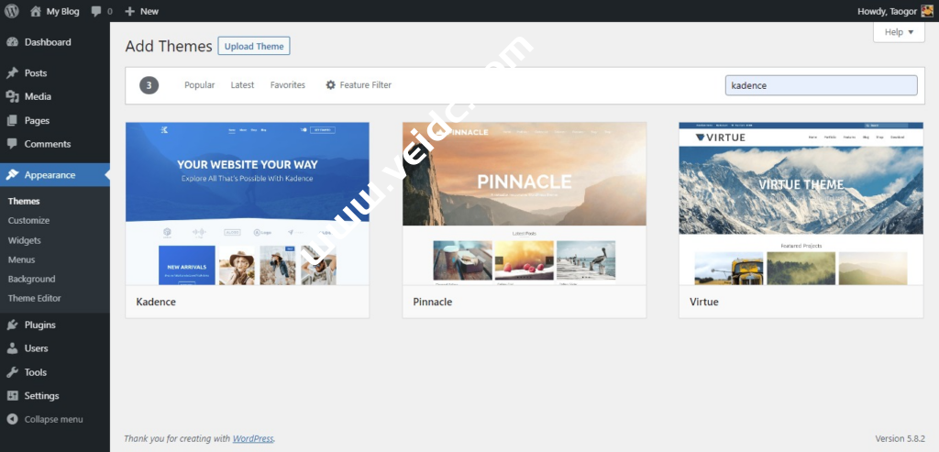This screenshot has height=452, width=939.
Task: Open the Howdy, Taogor account menu
Action: [895, 11]
